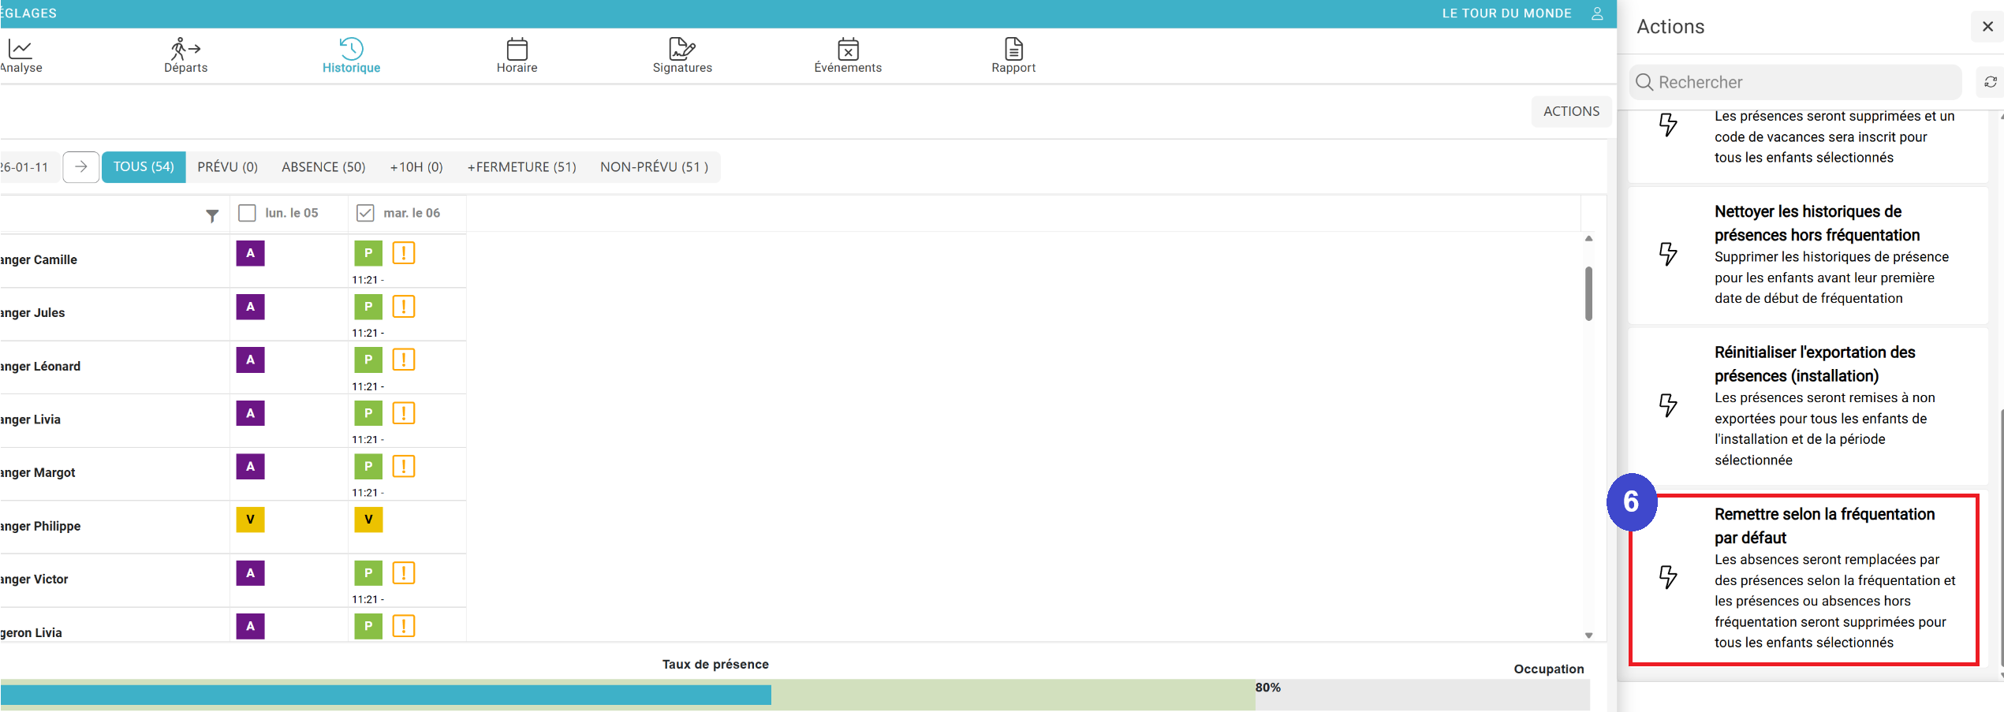The height and width of the screenshot is (712, 2004).
Task: Check the lun. le 05 checkbox
Action: [x=247, y=213]
